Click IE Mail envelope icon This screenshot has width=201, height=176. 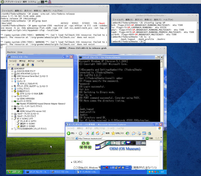click(133, 133)
